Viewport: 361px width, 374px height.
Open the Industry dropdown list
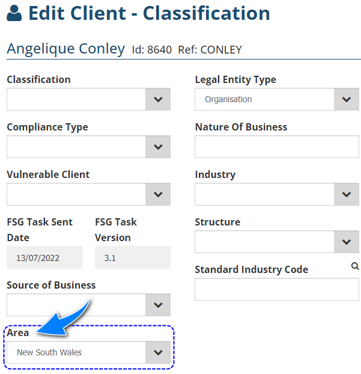tap(276, 194)
